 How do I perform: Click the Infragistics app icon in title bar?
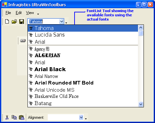coord(5,5)
